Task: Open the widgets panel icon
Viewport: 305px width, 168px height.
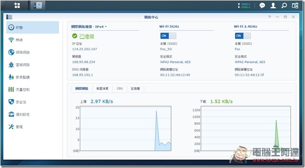Action: pos(295,6)
